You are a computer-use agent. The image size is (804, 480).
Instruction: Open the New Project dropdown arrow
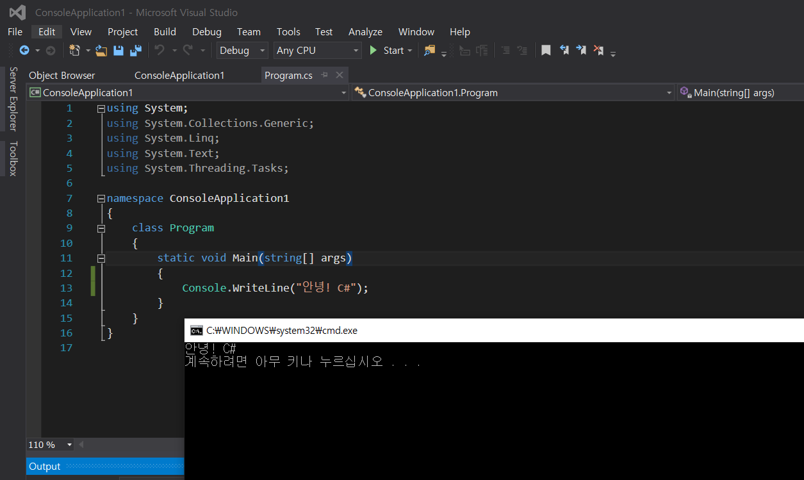pyautogui.click(x=88, y=51)
